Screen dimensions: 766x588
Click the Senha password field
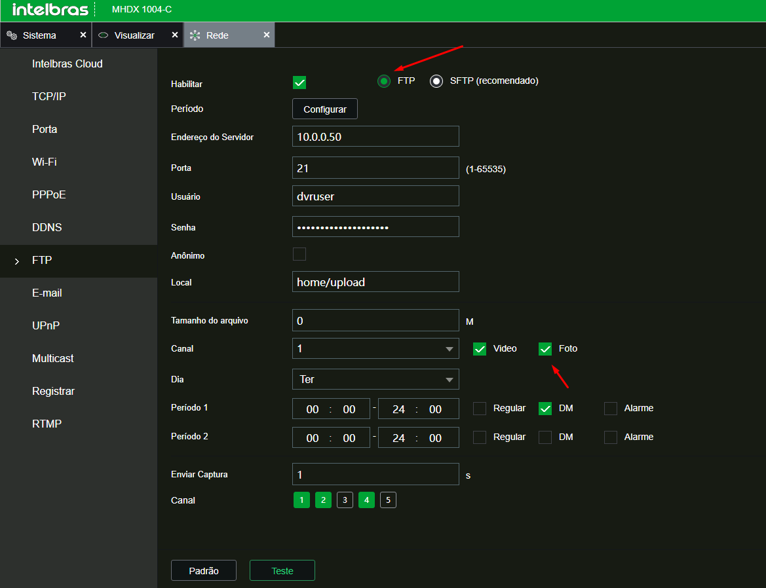pyautogui.click(x=375, y=227)
